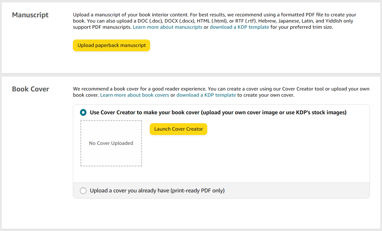Click the Book Cover section heading
Image resolution: width=382 pixels, height=231 pixels.
tap(31, 89)
